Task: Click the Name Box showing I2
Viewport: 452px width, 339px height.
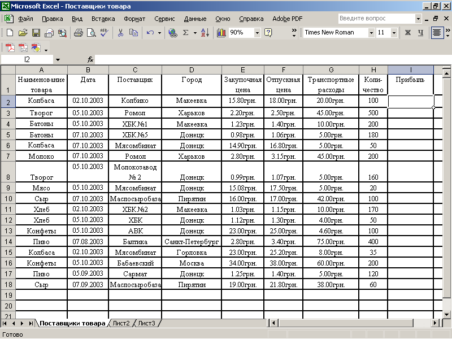Action: click(27, 60)
